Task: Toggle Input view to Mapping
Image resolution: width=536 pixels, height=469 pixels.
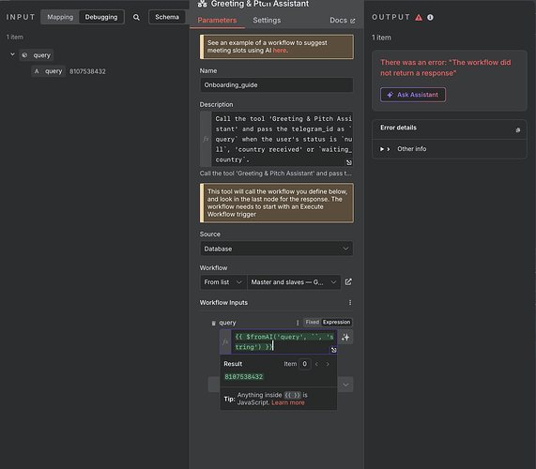Action: [x=60, y=17]
